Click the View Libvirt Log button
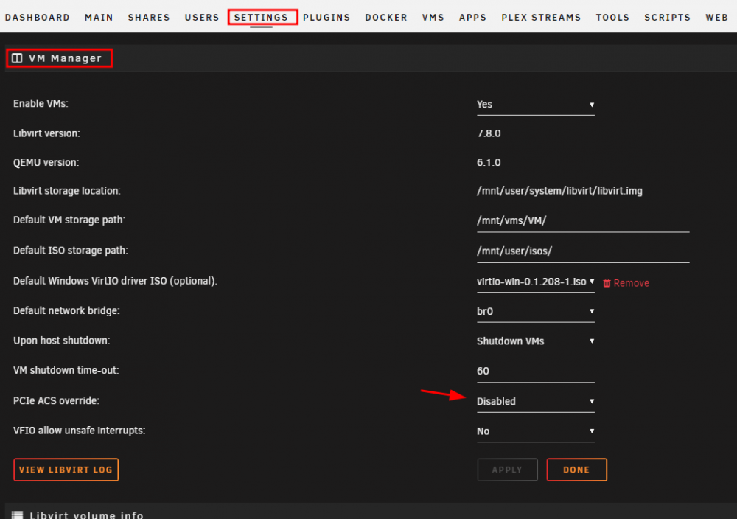The width and height of the screenshot is (737, 519). tap(66, 470)
